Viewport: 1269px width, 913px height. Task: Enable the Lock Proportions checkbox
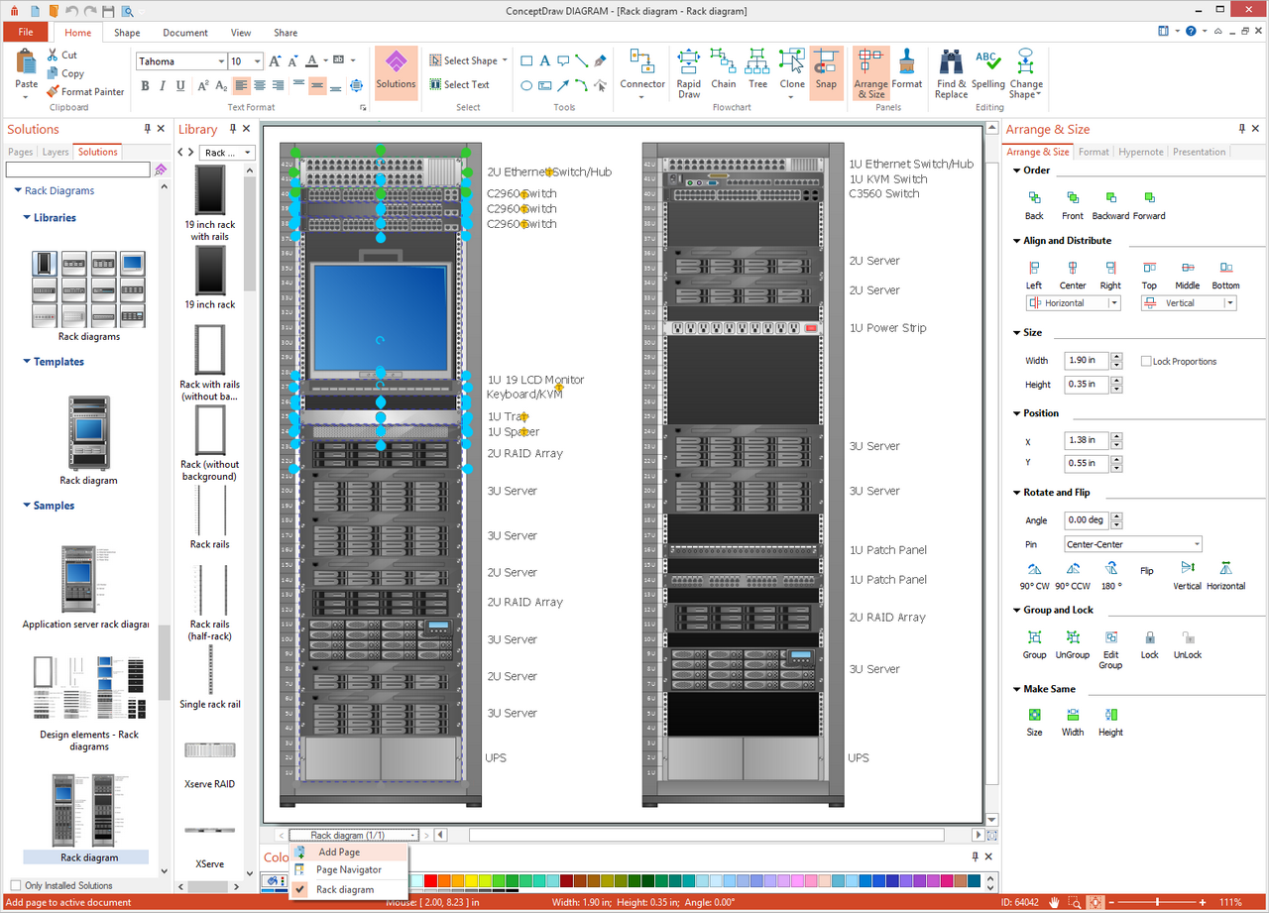1146,362
